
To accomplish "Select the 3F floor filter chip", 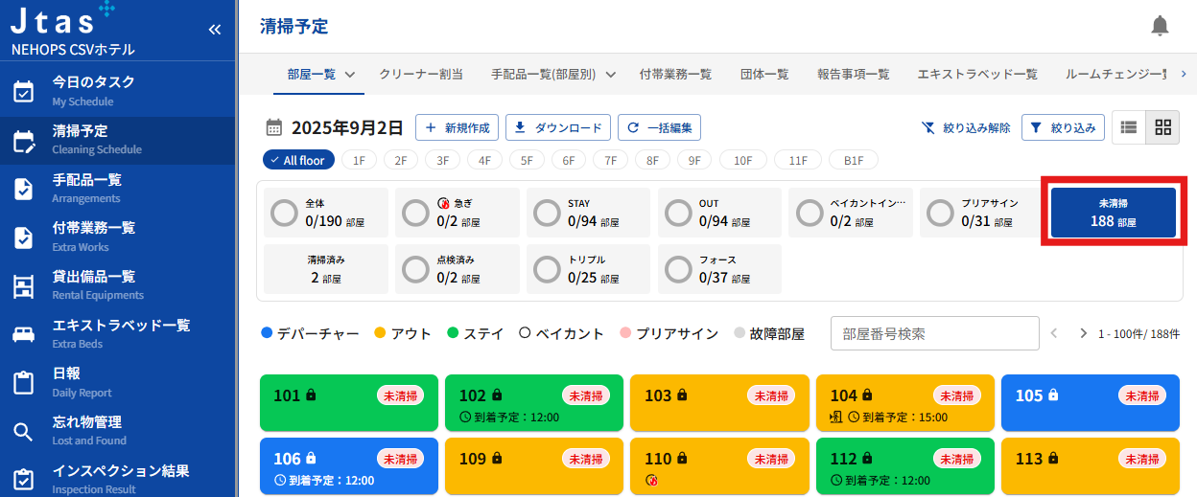I will (x=442, y=160).
